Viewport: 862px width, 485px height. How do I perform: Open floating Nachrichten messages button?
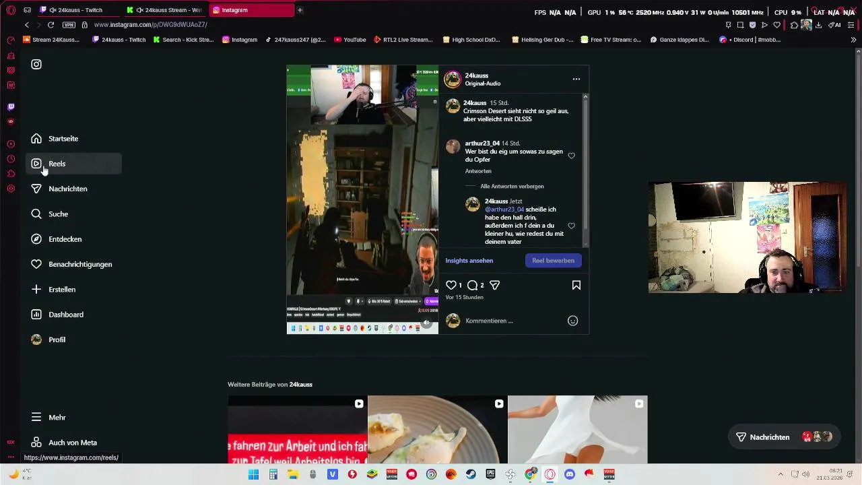(x=784, y=437)
